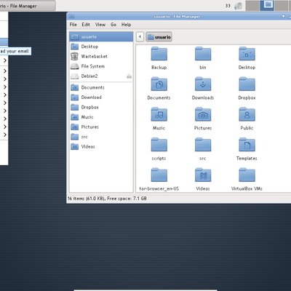Open Wastebasket in the sidebar
This screenshot has height=291, width=291.
point(101,57)
